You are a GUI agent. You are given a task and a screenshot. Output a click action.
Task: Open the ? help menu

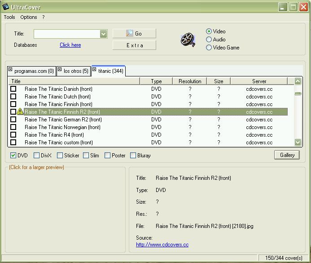pos(43,17)
